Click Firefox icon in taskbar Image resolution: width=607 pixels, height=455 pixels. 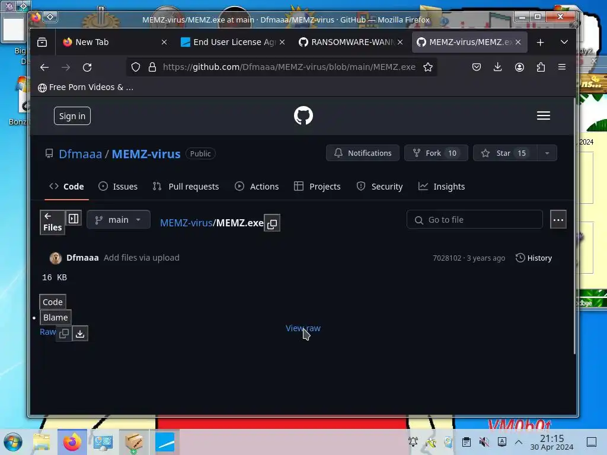pos(72,442)
